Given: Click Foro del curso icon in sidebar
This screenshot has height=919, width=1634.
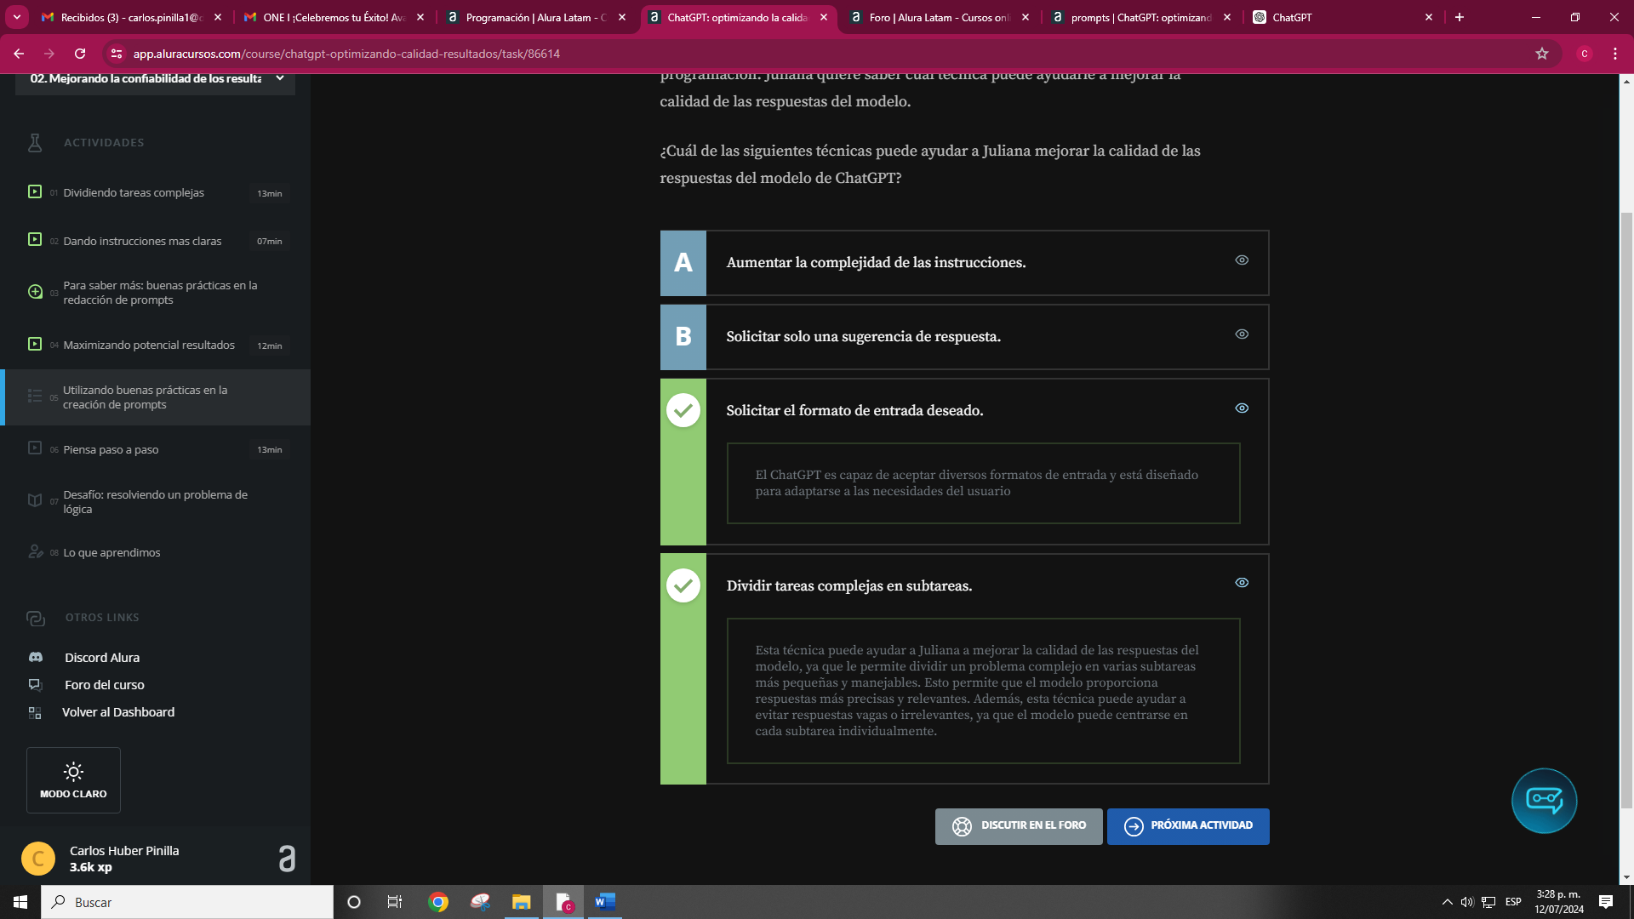Looking at the screenshot, I should 34,684.
